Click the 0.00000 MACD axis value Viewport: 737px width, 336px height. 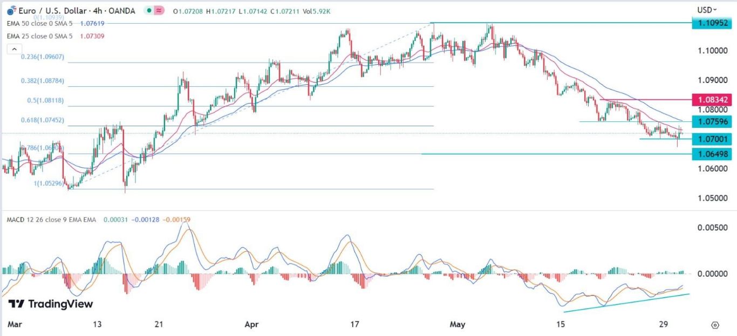pos(712,273)
